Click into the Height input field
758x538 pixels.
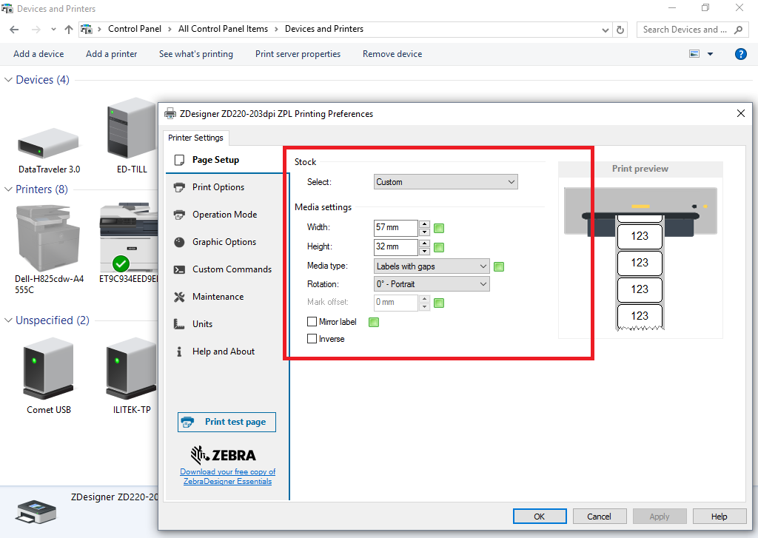pos(395,247)
